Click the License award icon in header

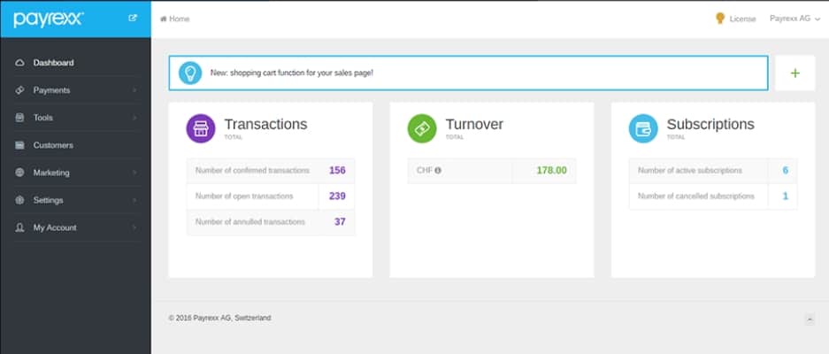[720, 19]
